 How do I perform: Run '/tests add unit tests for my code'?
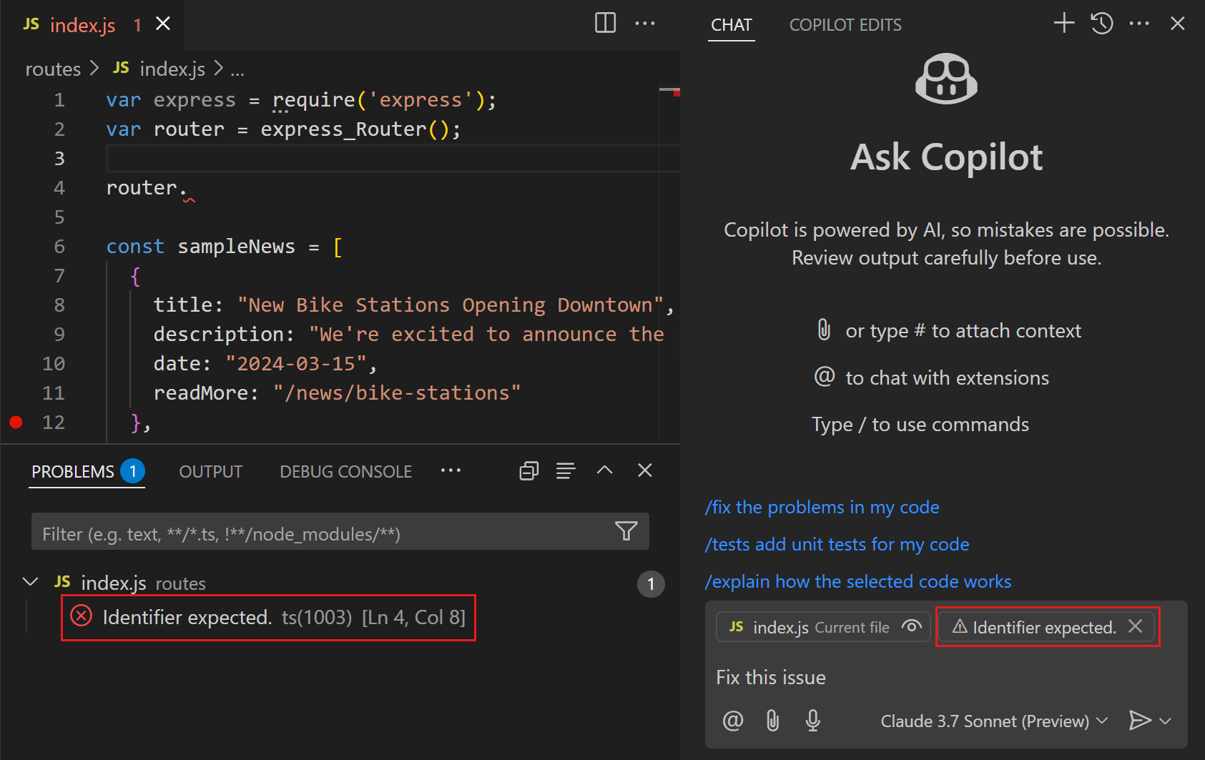[x=837, y=545]
